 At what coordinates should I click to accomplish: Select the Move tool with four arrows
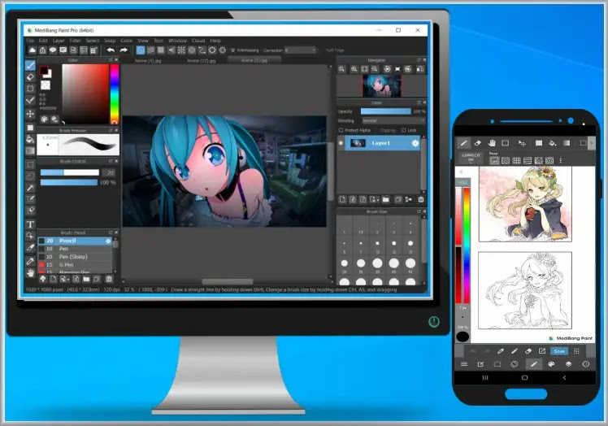pyautogui.click(x=30, y=114)
